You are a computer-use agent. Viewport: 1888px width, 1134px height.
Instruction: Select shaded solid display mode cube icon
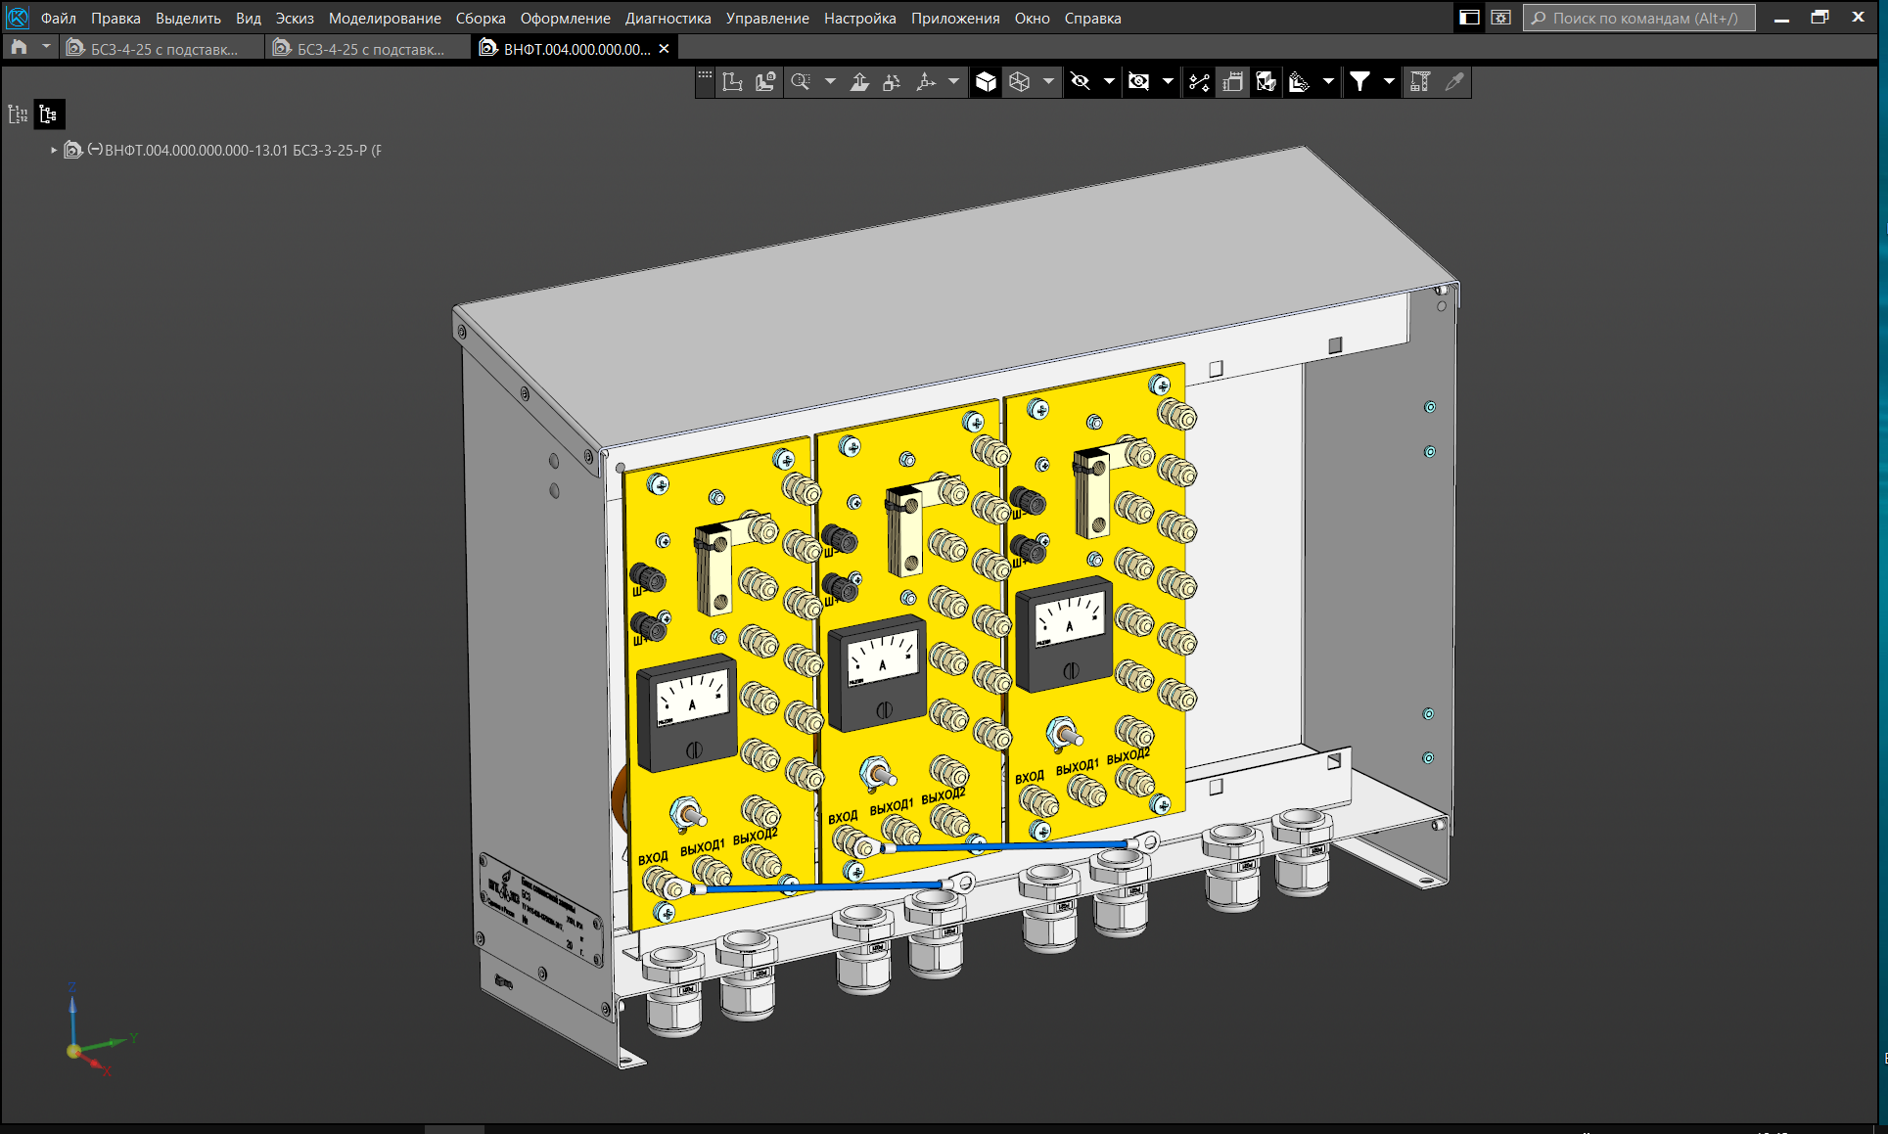986,82
